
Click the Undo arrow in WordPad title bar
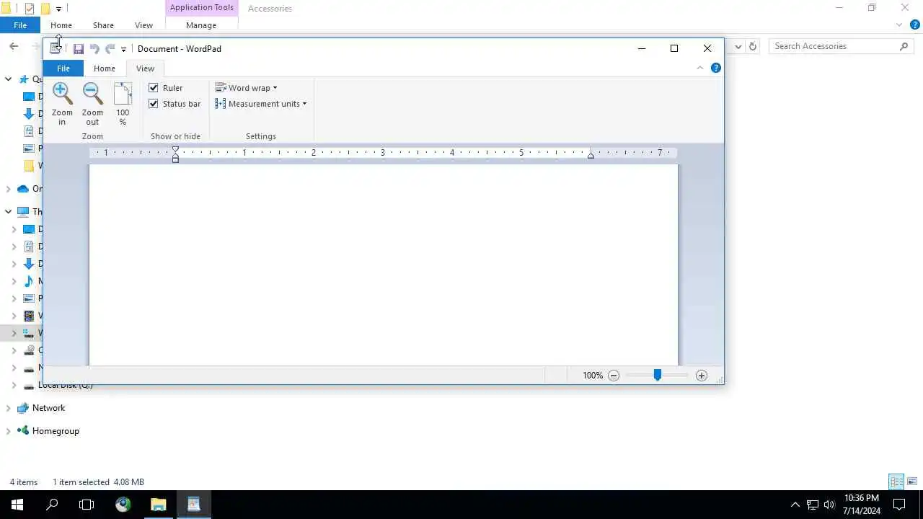[94, 49]
